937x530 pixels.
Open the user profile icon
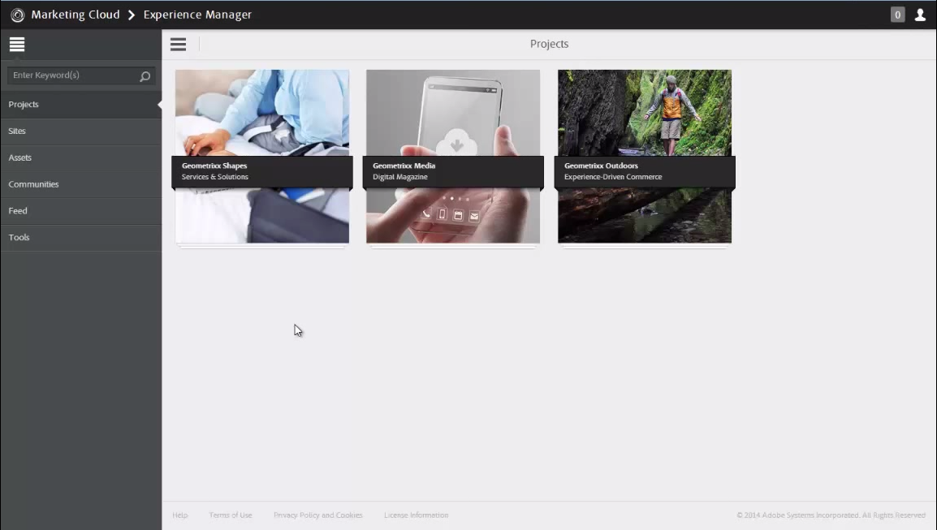pyautogui.click(x=920, y=15)
